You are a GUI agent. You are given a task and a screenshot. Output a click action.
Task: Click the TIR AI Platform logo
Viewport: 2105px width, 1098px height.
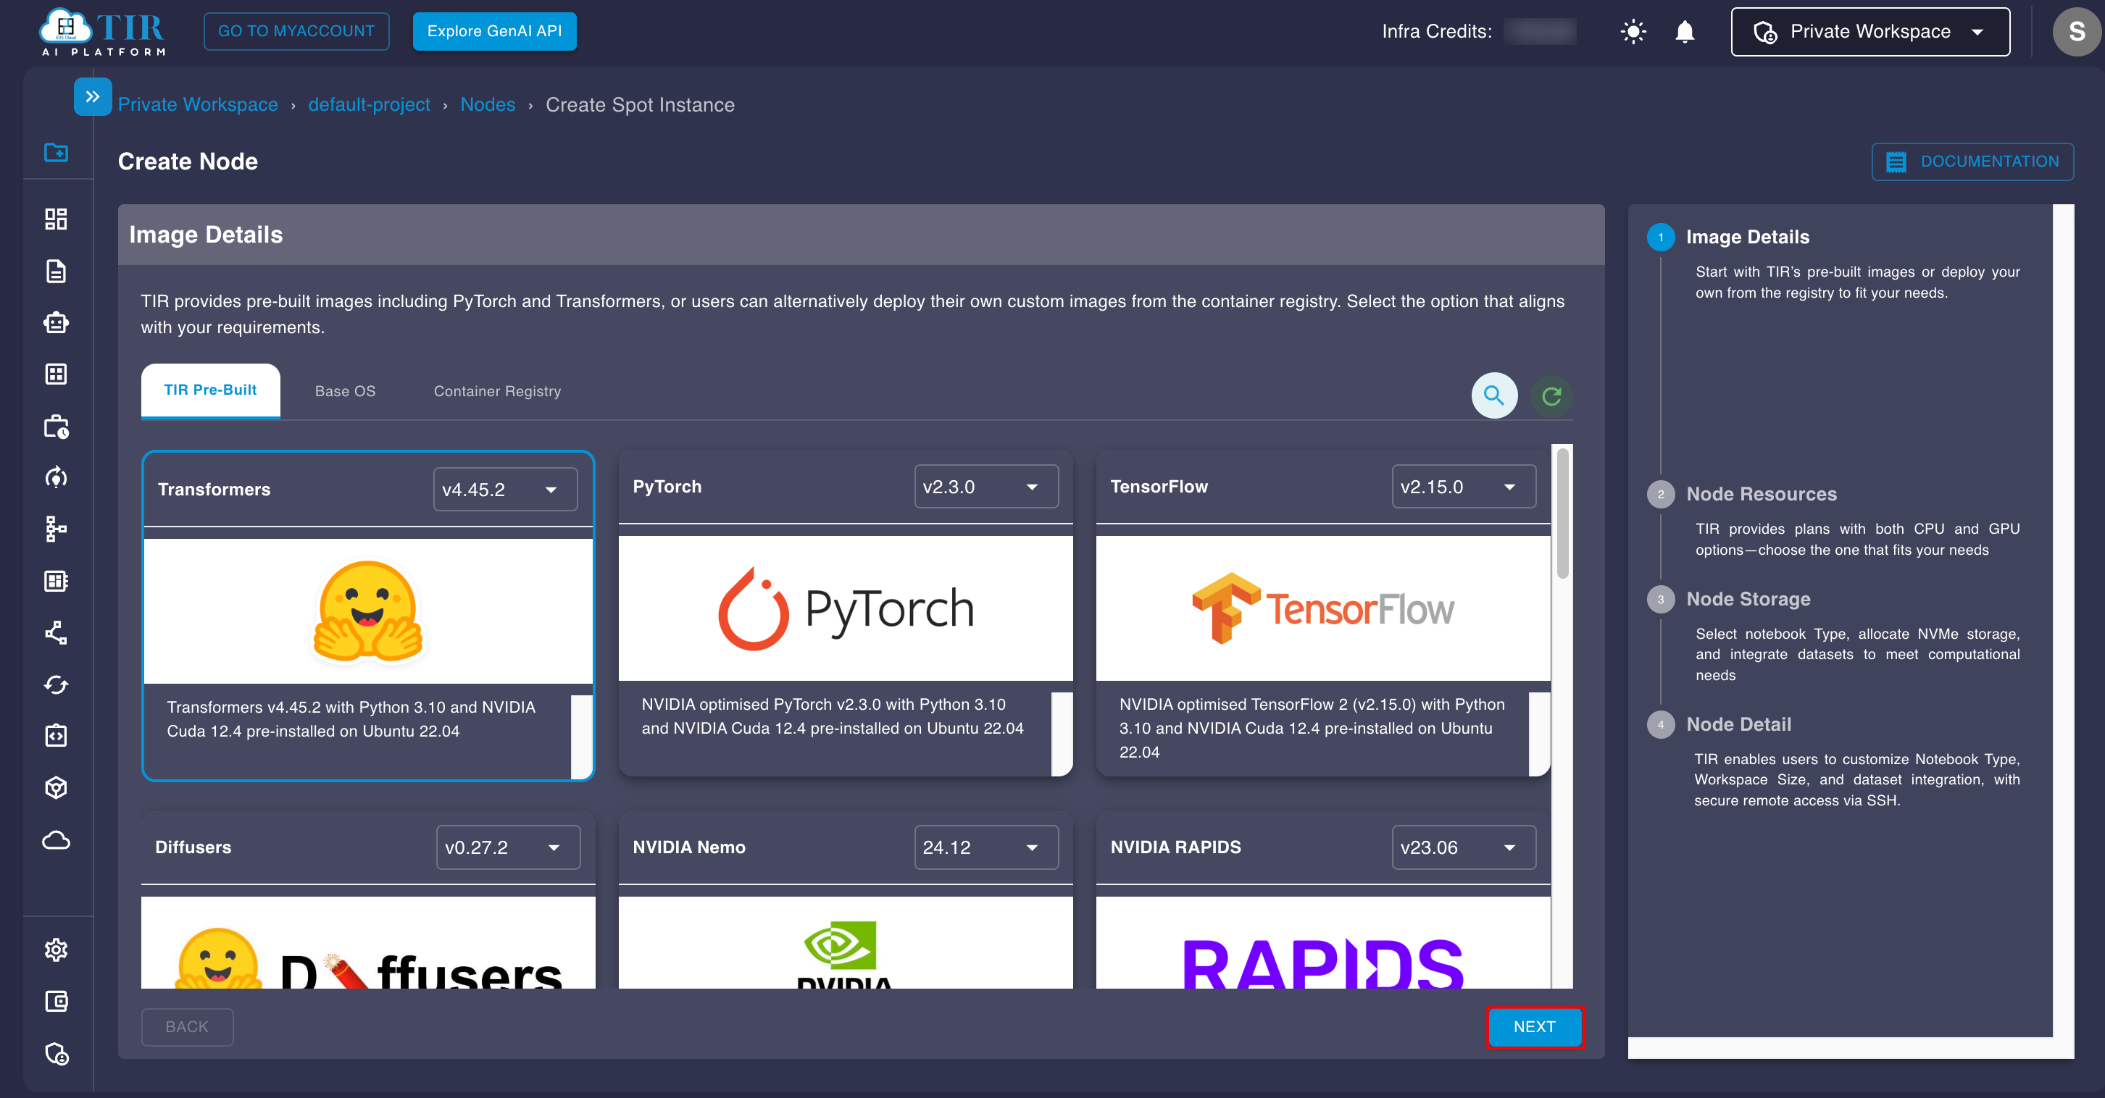(x=103, y=33)
